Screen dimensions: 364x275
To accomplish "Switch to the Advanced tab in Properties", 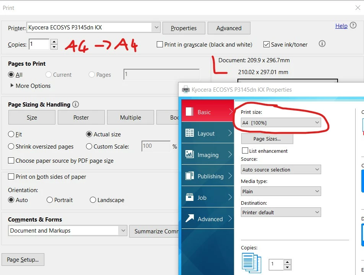I will [208, 218].
